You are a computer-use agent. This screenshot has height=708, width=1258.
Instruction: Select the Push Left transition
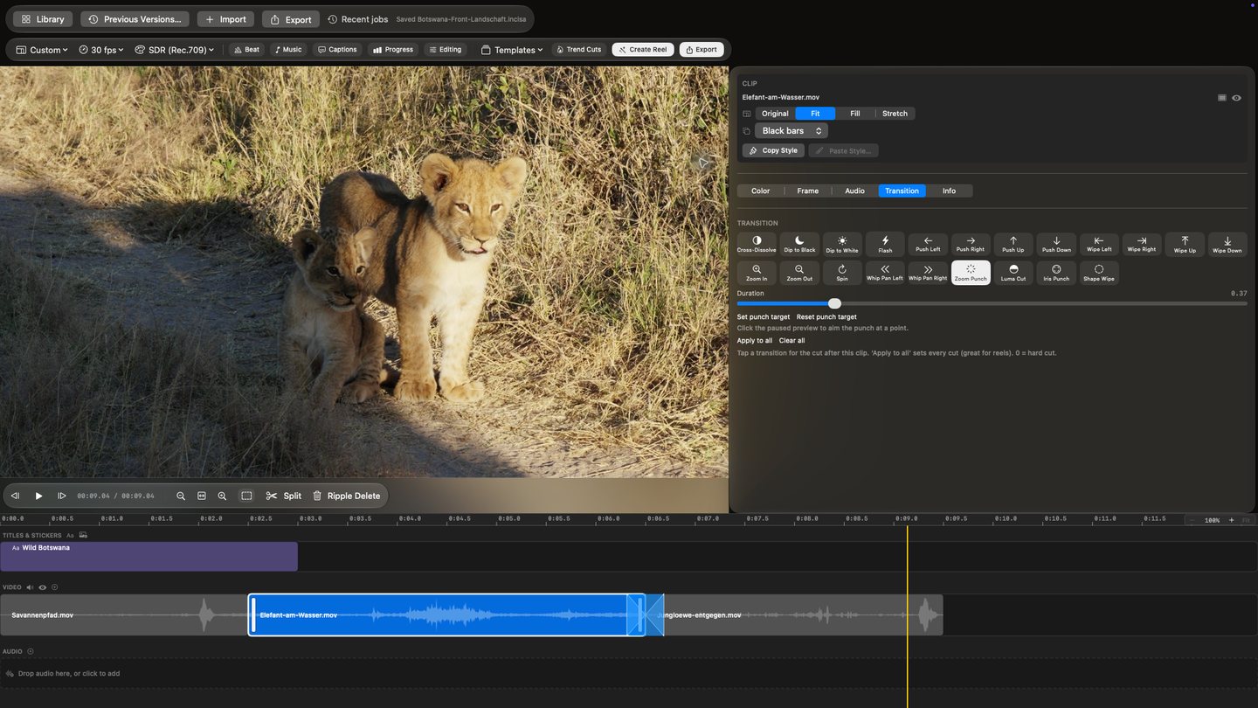[x=928, y=244]
